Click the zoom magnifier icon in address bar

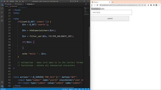point(140,5)
